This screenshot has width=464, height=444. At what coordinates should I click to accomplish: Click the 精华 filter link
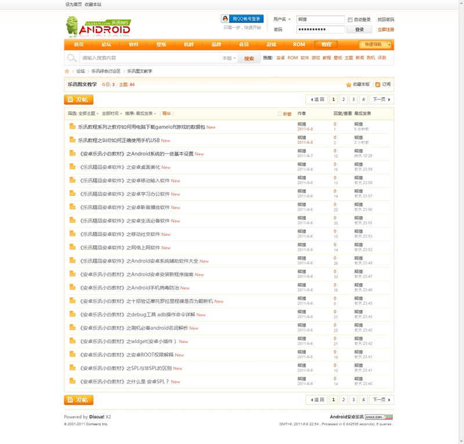pyautogui.click(x=166, y=114)
